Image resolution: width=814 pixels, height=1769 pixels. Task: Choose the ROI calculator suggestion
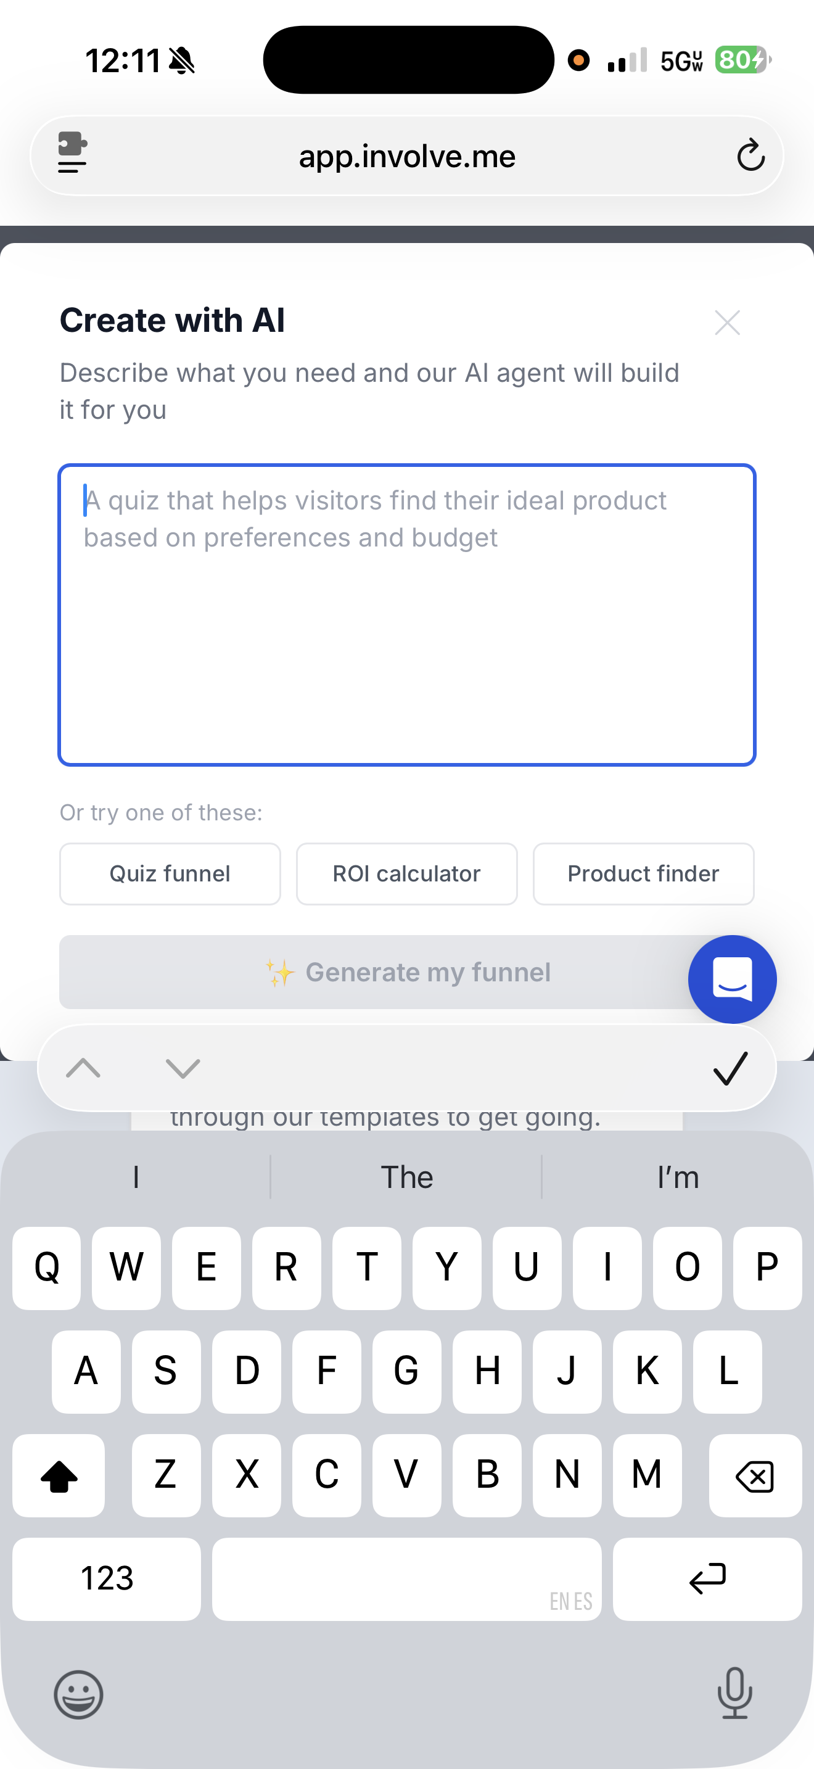(x=406, y=873)
